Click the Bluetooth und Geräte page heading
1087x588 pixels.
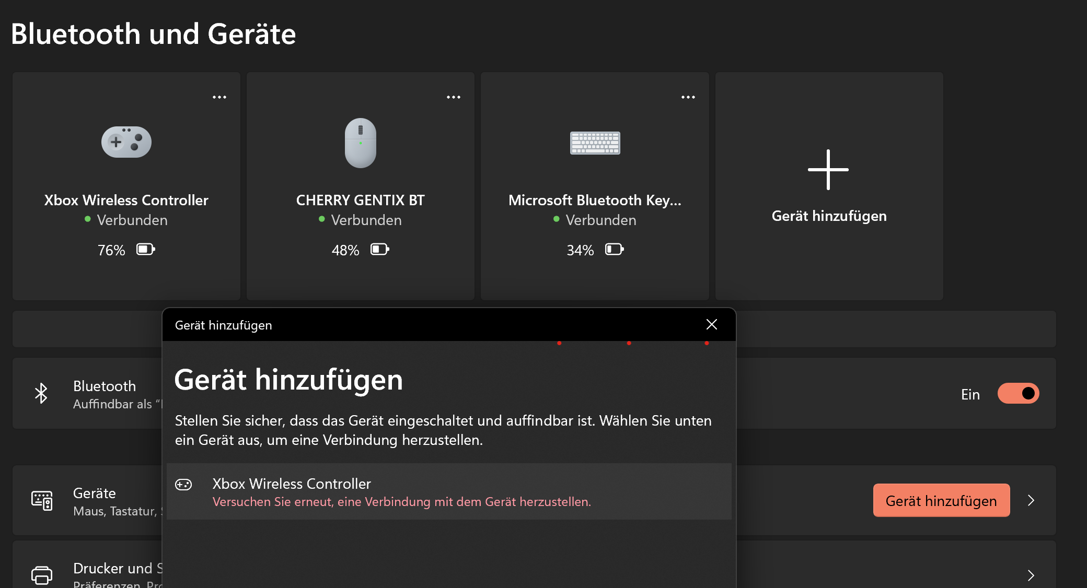pos(154,34)
